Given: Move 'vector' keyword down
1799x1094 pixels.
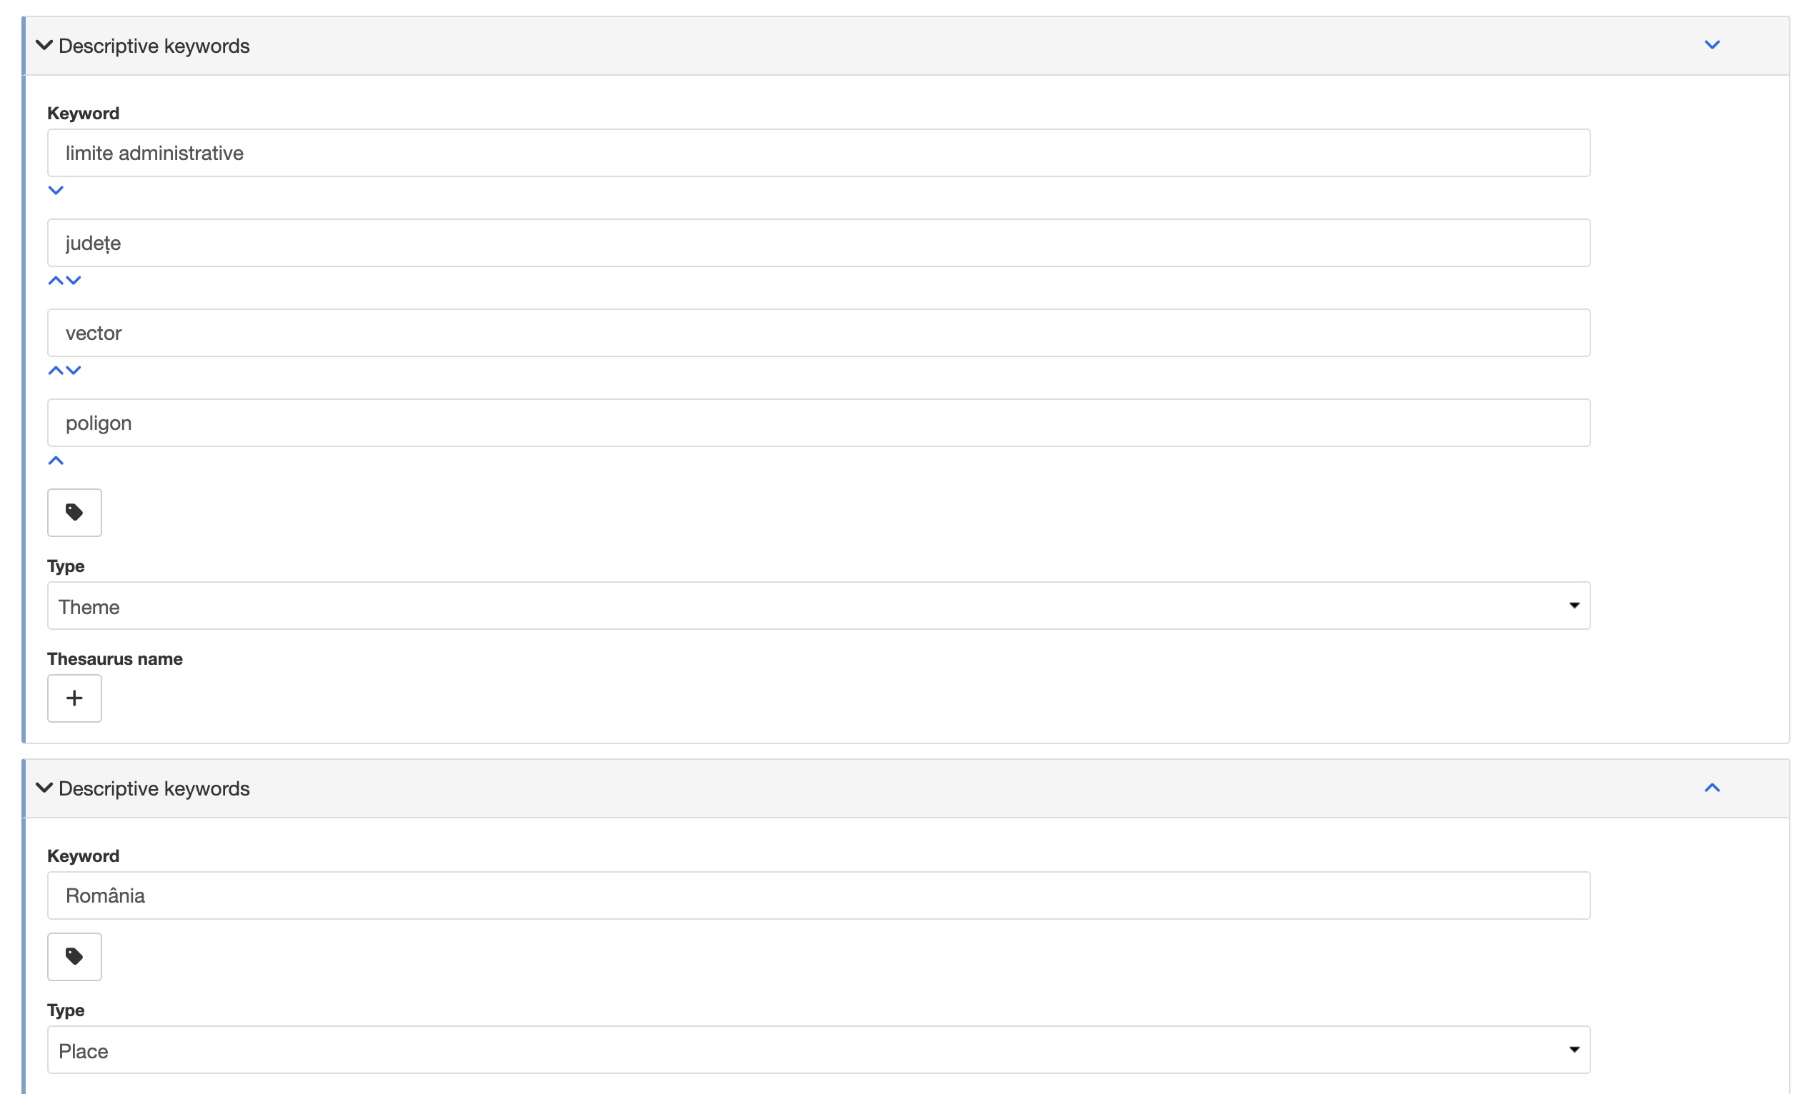Looking at the screenshot, I should [74, 370].
